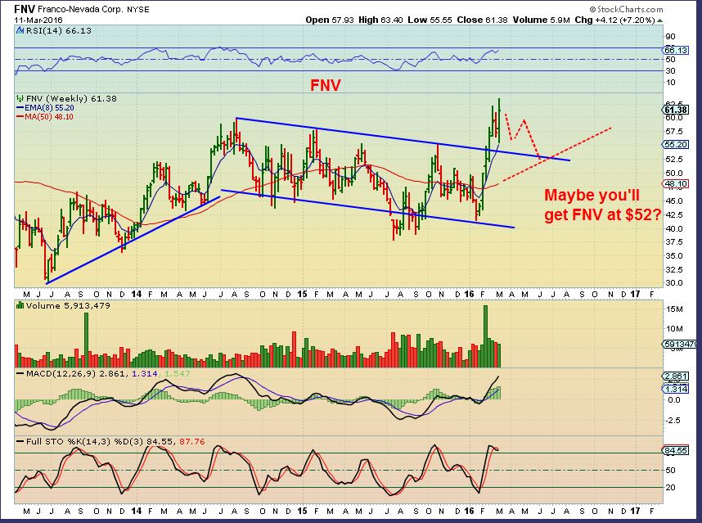Select the red MA(50) legend line

click(20, 117)
